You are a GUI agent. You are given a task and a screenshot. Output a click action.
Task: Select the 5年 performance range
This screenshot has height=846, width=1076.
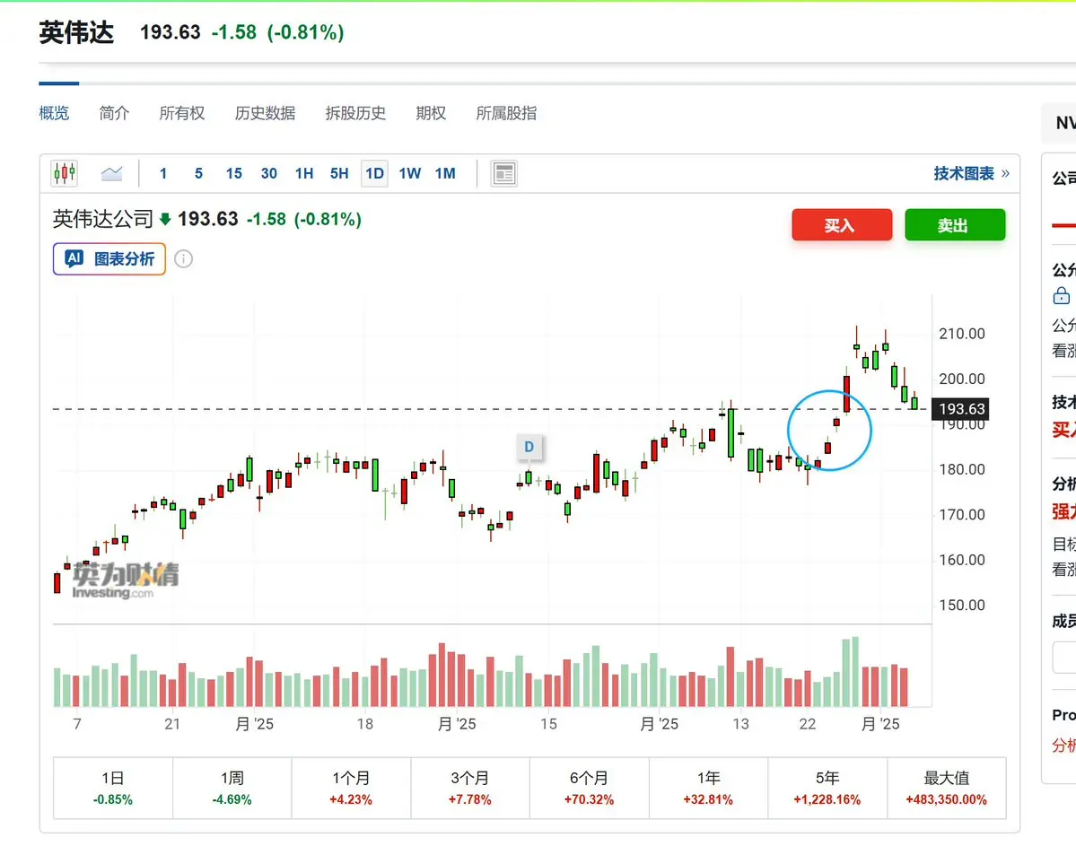(827, 789)
